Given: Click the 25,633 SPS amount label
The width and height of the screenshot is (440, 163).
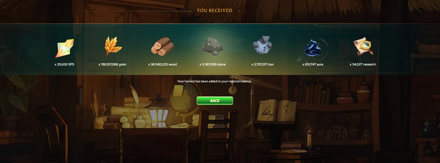Looking at the screenshot, I should click(64, 64).
